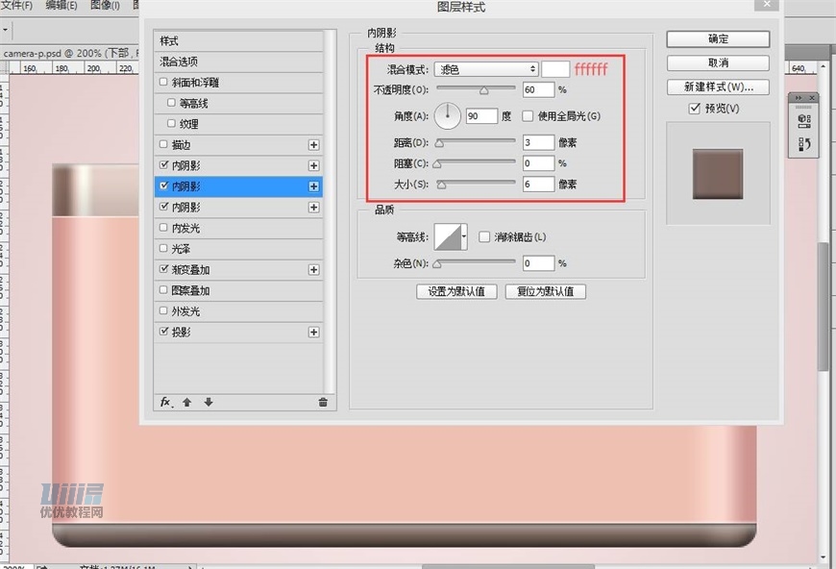Click the lower panel icon in the collapsed dock

click(x=804, y=142)
